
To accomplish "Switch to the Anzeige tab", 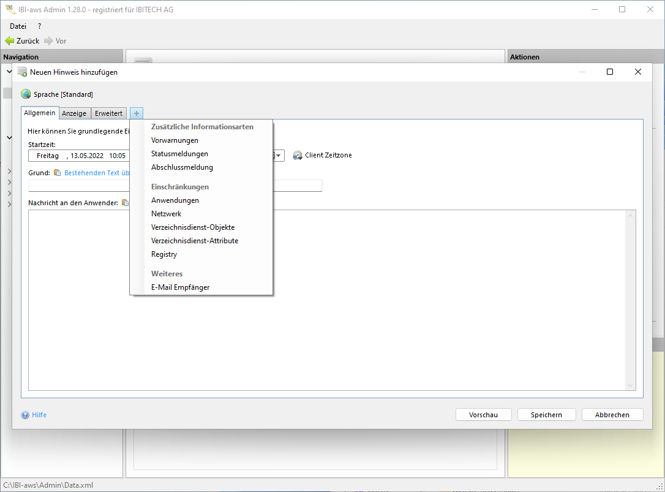I will coord(74,113).
